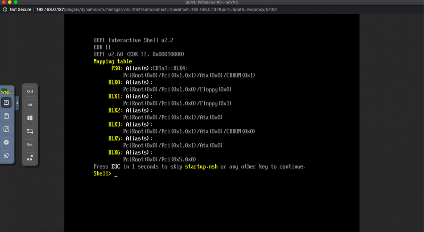Click the PciRoot path ending CDROM(0x1)
Screen dimensions: 424x232
pyautogui.click(x=189, y=75)
